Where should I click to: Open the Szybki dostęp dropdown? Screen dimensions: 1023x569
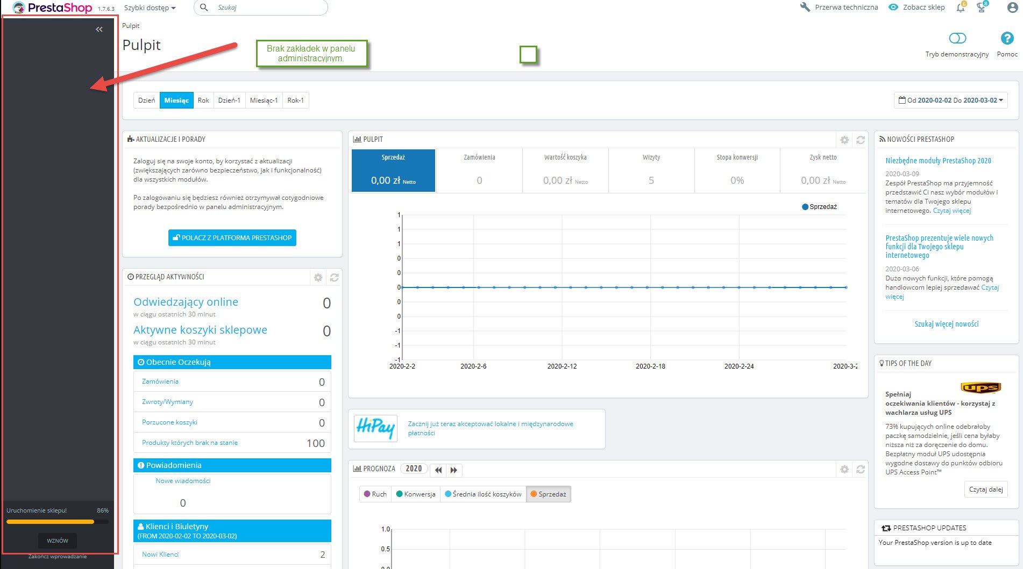150,8
